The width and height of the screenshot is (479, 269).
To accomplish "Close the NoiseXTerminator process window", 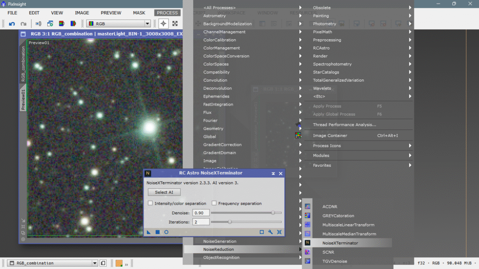I will [x=281, y=174].
